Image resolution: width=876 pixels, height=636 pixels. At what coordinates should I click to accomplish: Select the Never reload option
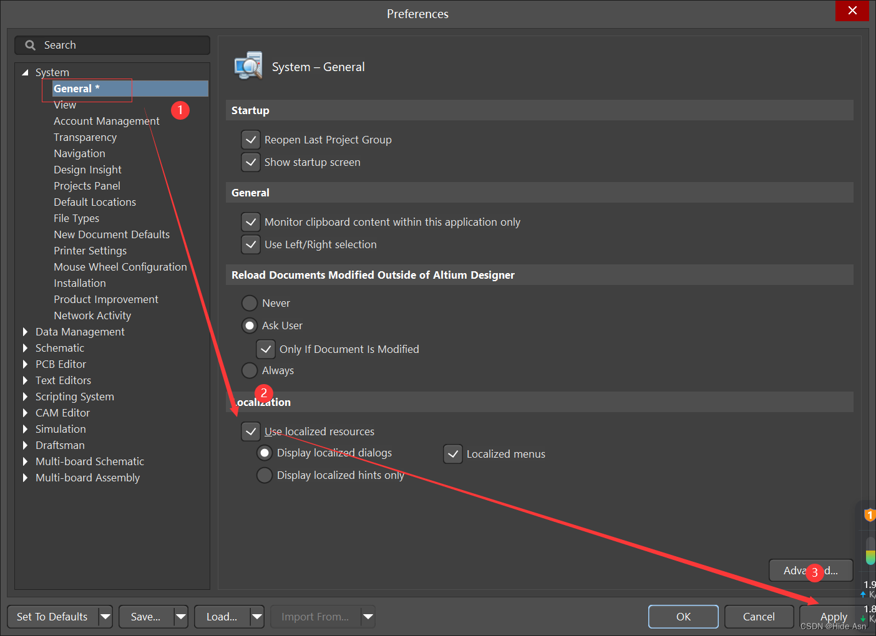click(250, 303)
